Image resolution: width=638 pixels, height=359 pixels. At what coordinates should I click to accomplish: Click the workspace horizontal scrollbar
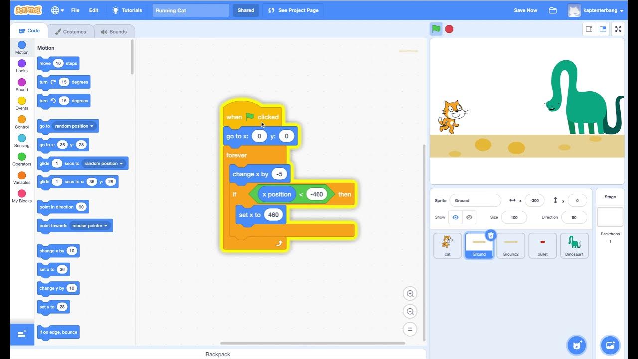(x=313, y=343)
